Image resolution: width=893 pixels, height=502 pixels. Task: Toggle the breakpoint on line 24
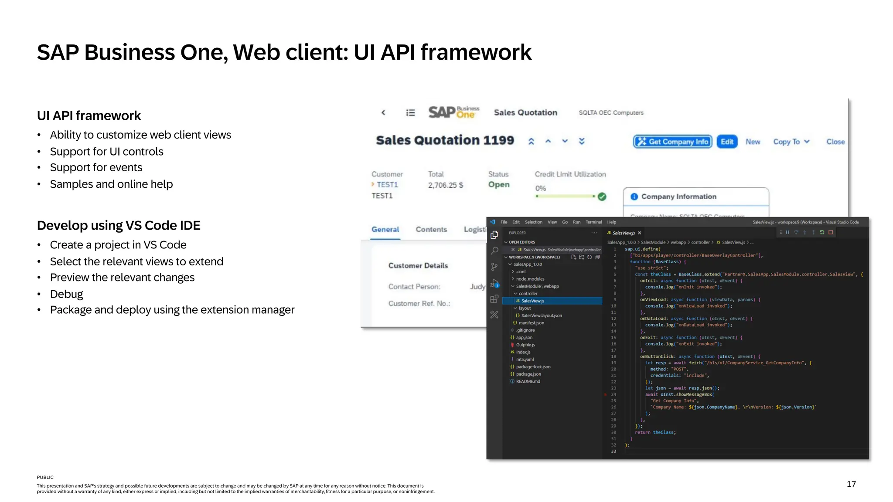[606, 394]
